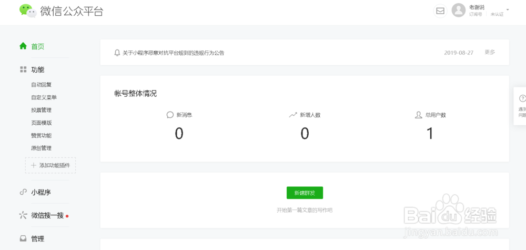Viewport: 526px width, 250px height.
Task: Click the green 新建群发 button
Action: pos(305,193)
